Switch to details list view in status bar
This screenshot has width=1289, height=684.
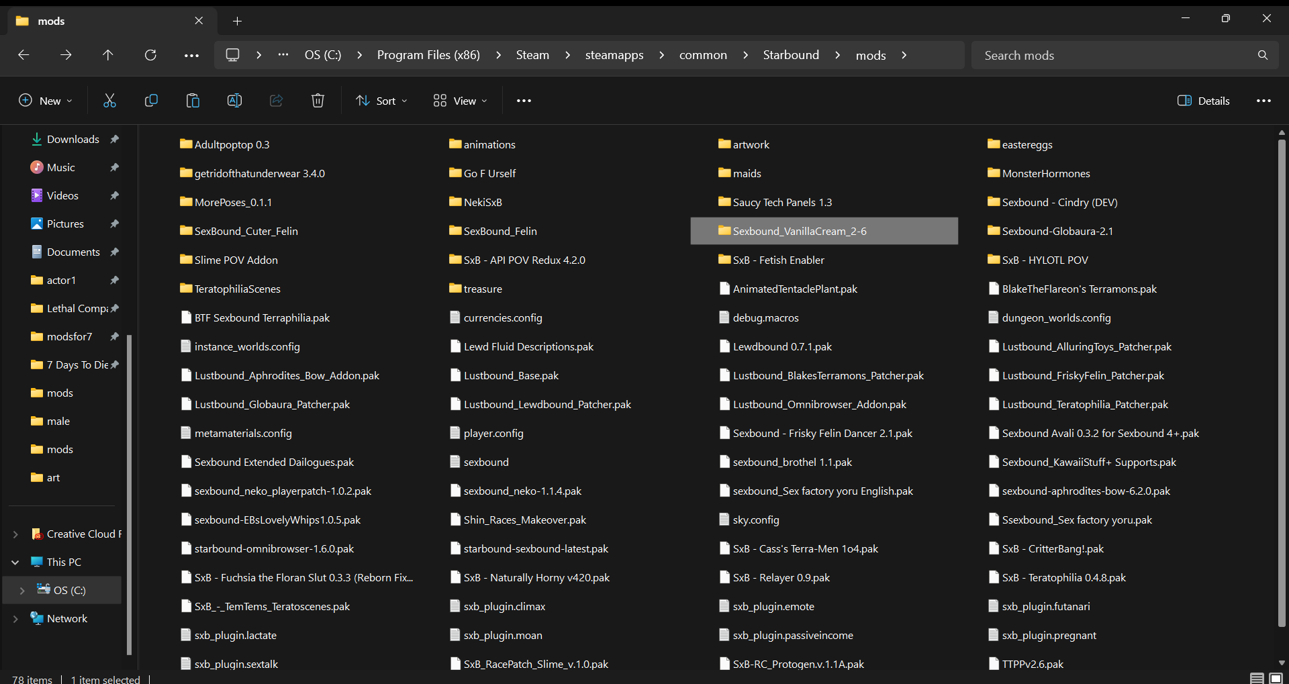coord(1257,679)
